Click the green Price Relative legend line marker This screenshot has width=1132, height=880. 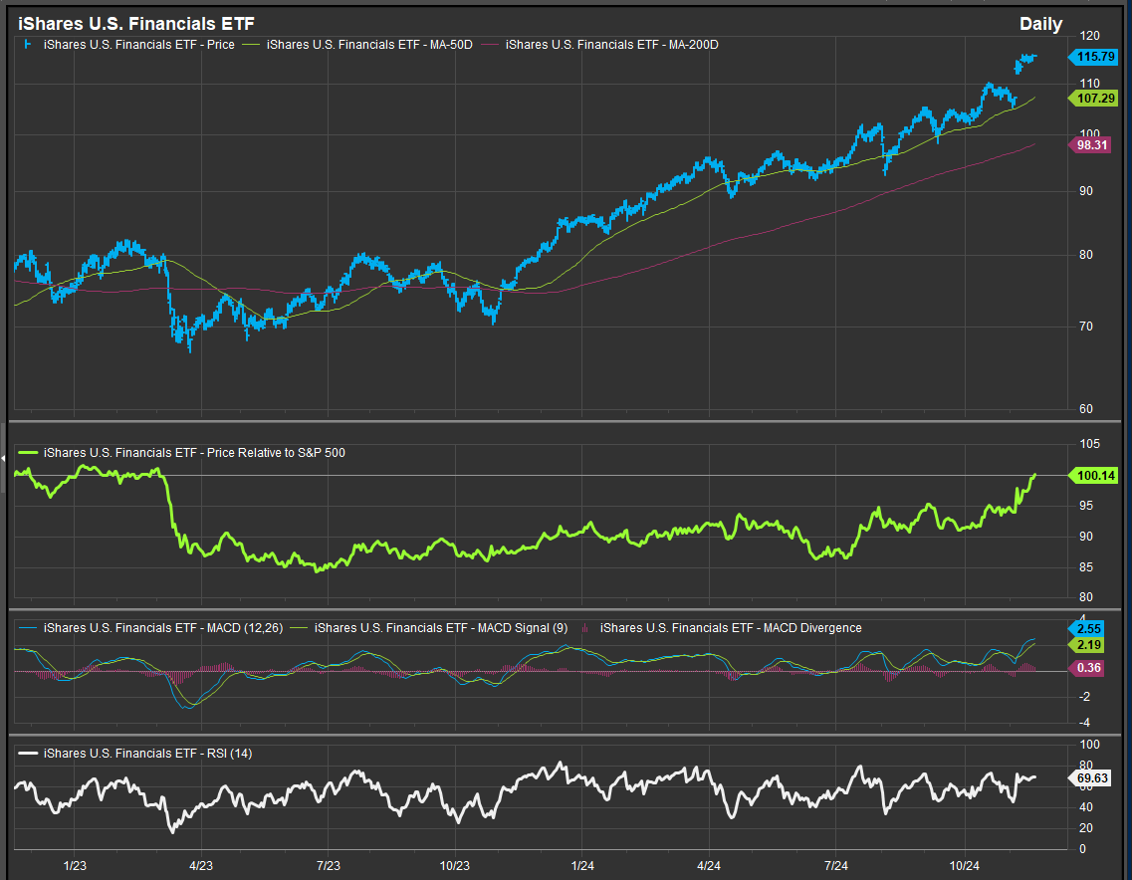point(27,453)
